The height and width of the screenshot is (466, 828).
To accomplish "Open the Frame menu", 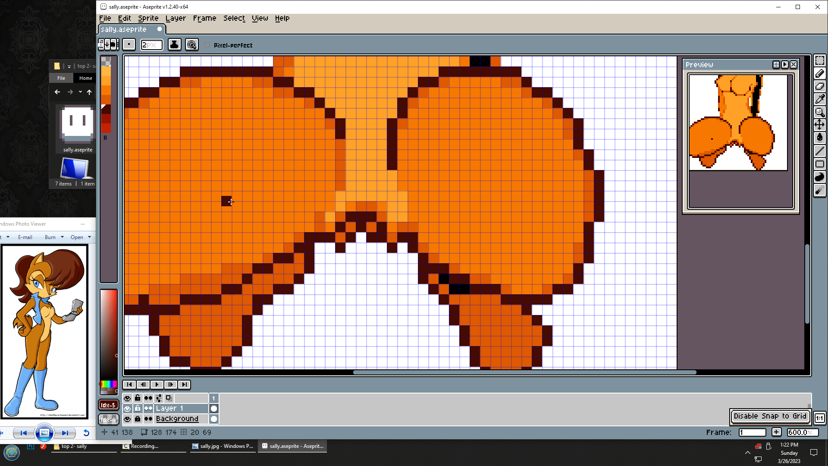I will tap(204, 18).
